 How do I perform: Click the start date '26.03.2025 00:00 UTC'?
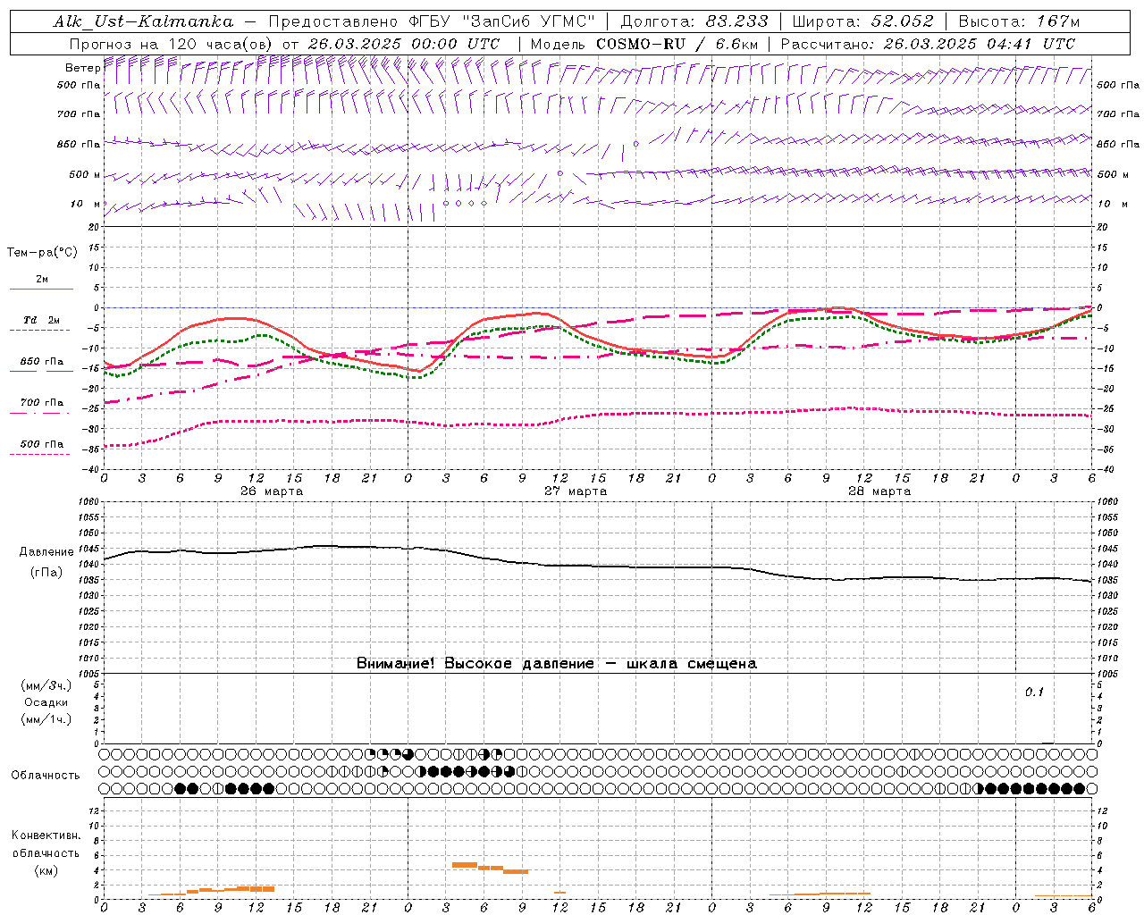[403, 44]
